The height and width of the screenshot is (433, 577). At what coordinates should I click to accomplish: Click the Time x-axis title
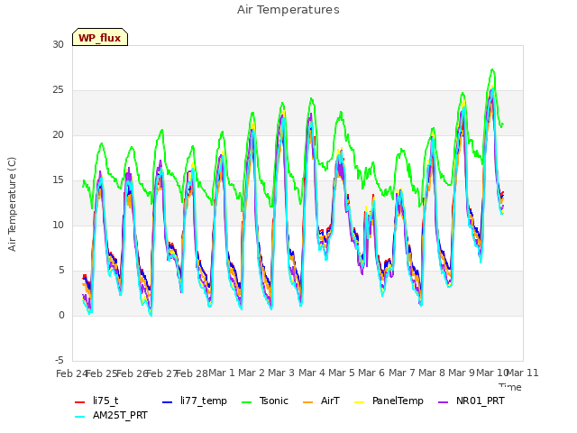(510, 387)
